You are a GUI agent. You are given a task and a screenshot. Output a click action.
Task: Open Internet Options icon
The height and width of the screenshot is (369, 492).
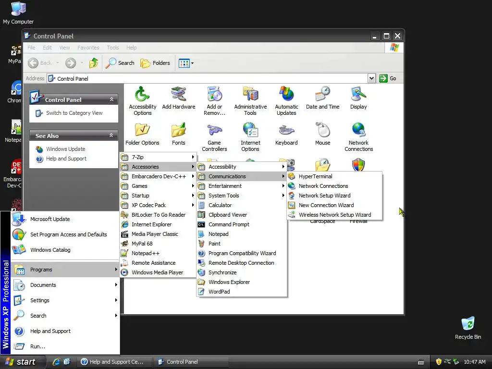pyautogui.click(x=250, y=137)
